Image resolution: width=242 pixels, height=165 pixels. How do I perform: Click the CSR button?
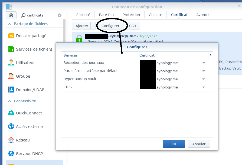pos(133,26)
